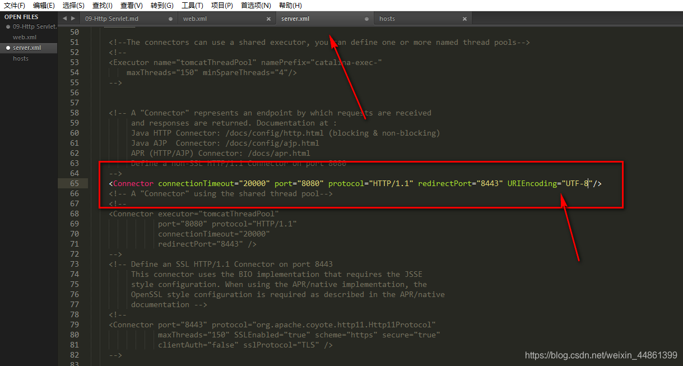The width and height of the screenshot is (683, 366).
Task: Open web.xml in sidebar open files
Action: pos(24,37)
